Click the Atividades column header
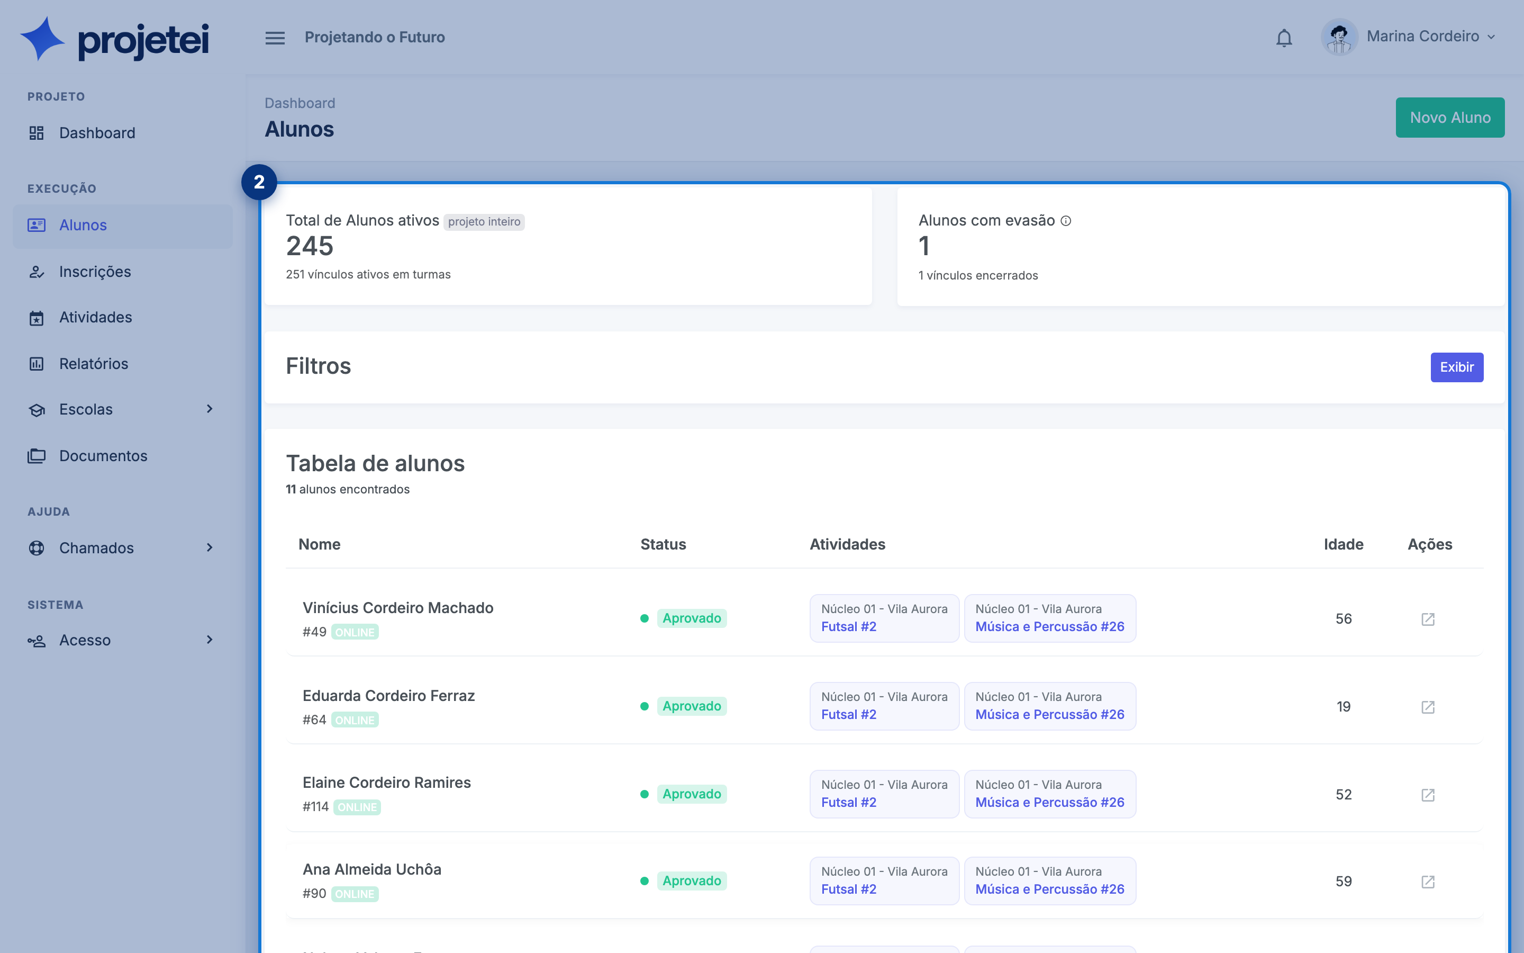The height and width of the screenshot is (953, 1524). (x=847, y=545)
